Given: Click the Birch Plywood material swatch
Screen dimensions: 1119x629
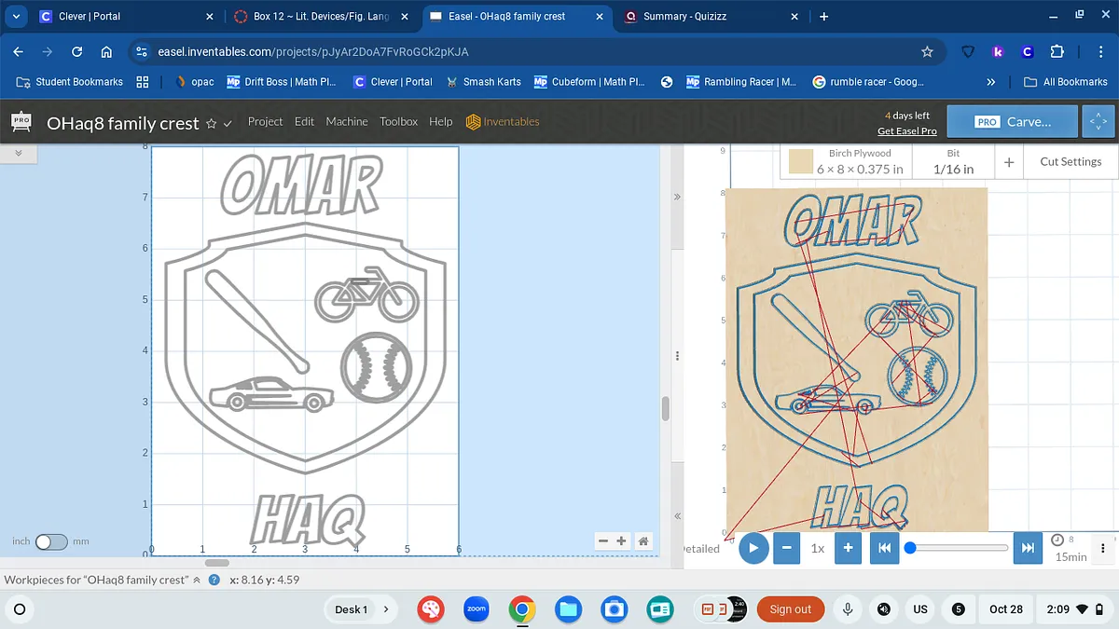Looking at the screenshot, I should [801, 162].
